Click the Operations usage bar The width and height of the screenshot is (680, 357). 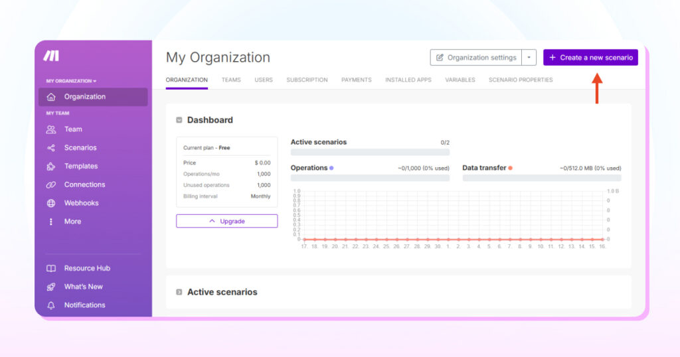pos(370,178)
